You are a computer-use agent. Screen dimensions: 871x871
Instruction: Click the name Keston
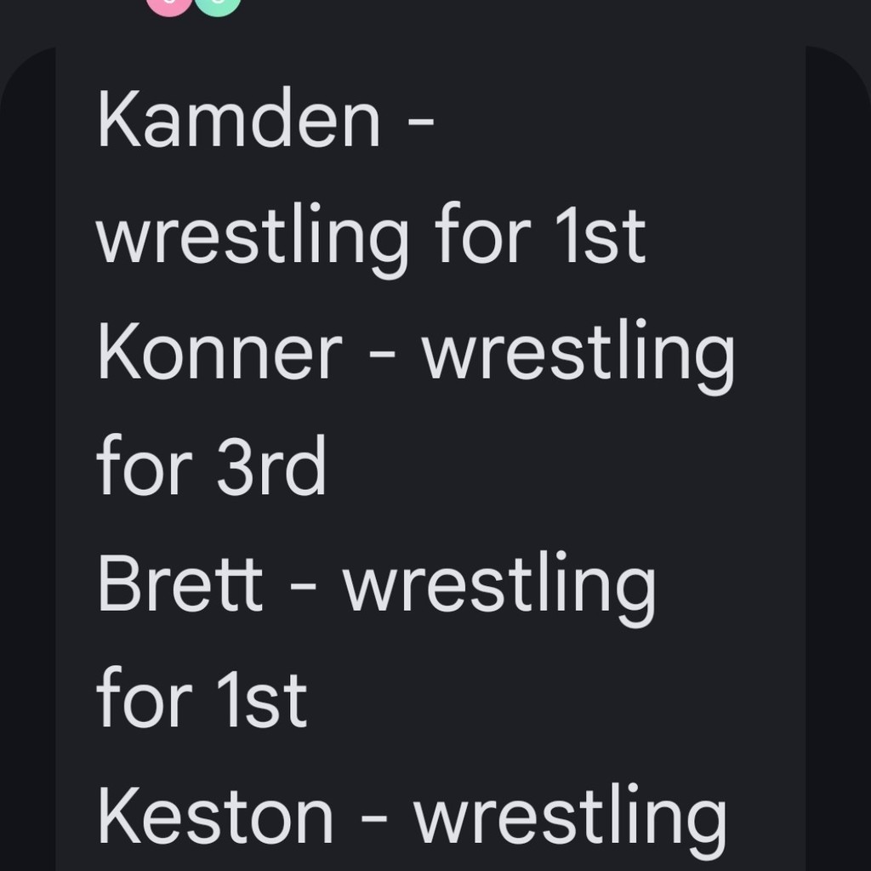tap(215, 818)
